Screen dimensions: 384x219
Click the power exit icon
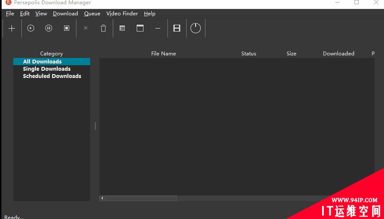coord(196,28)
